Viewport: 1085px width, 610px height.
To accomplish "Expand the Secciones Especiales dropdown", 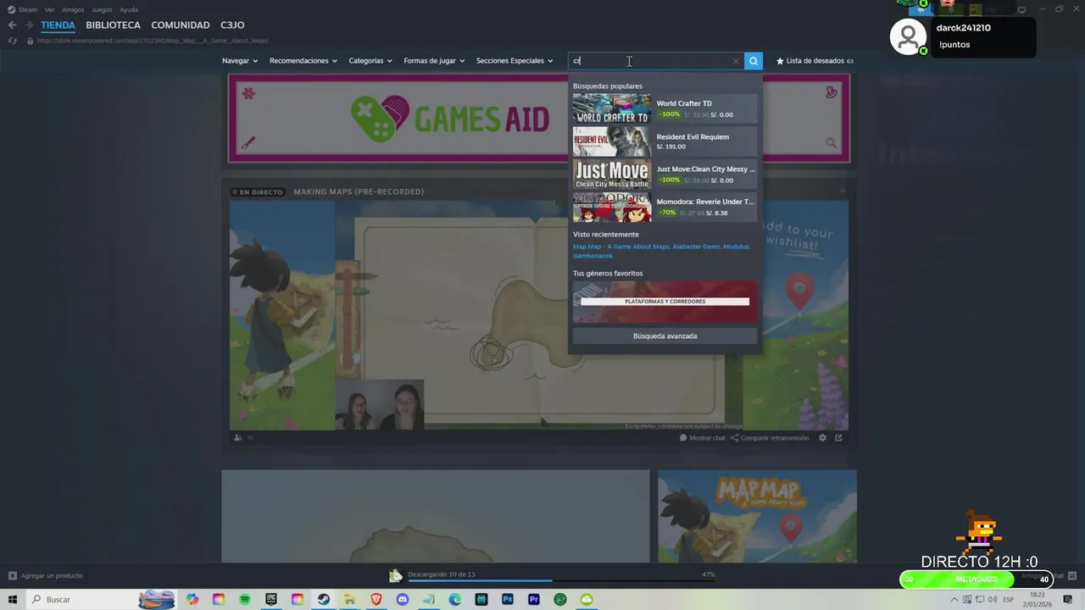I will pos(515,61).
